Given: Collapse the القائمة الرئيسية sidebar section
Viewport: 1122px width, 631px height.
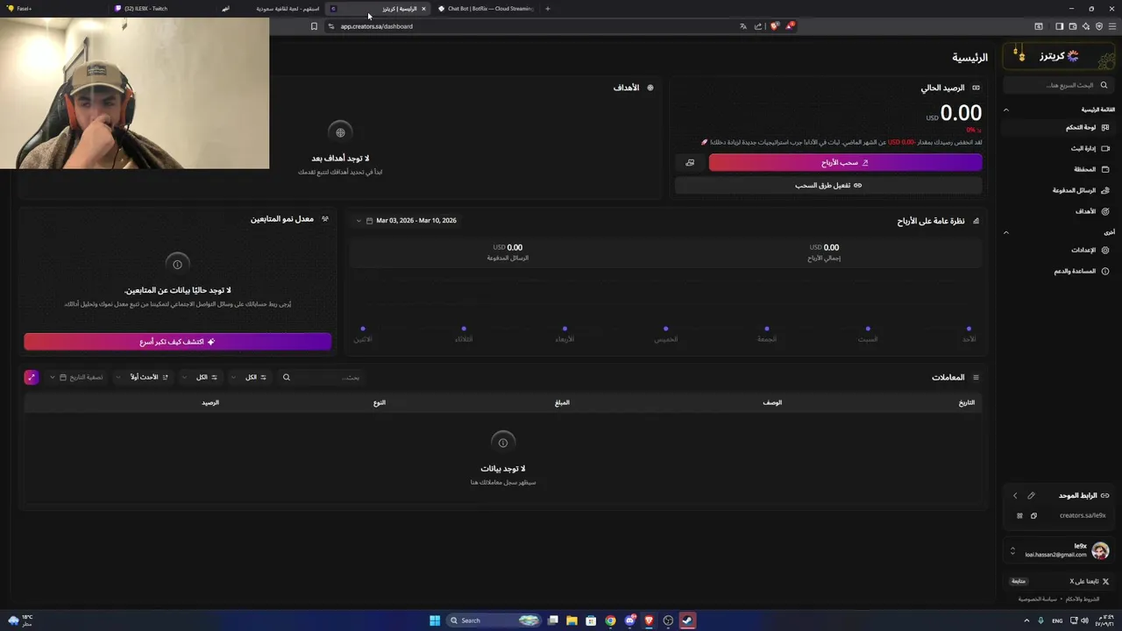Looking at the screenshot, I should 1006,110.
